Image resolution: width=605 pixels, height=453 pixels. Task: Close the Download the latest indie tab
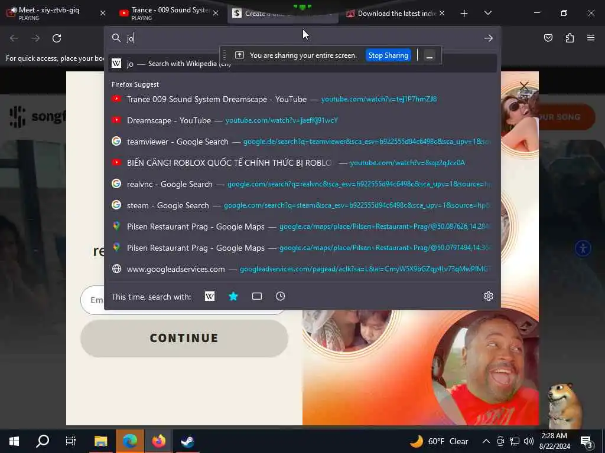click(442, 13)
